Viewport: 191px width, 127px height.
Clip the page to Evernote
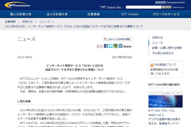[115, 46]
